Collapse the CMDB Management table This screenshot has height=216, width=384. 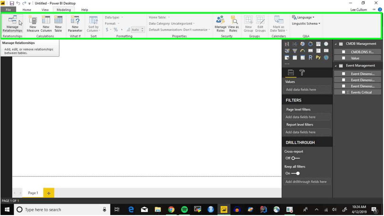tap(335, 44)
